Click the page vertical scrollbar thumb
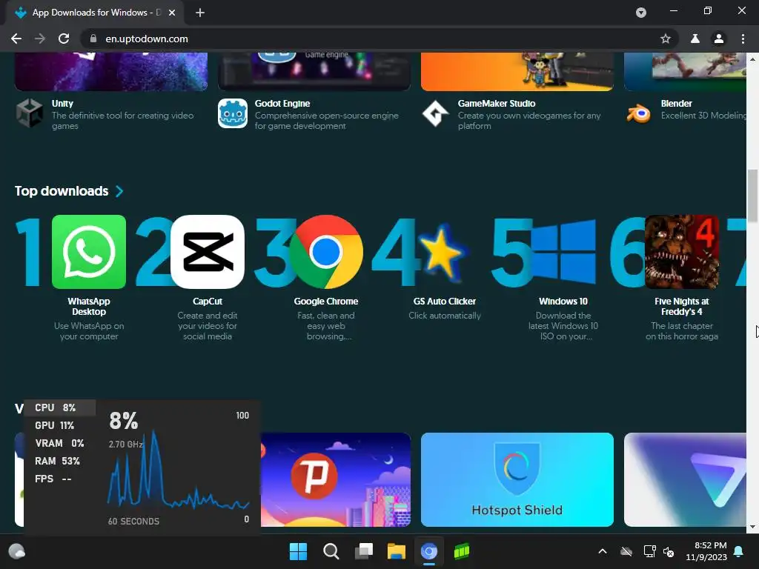This screenshot has width=759, height=569. [752, 195]
